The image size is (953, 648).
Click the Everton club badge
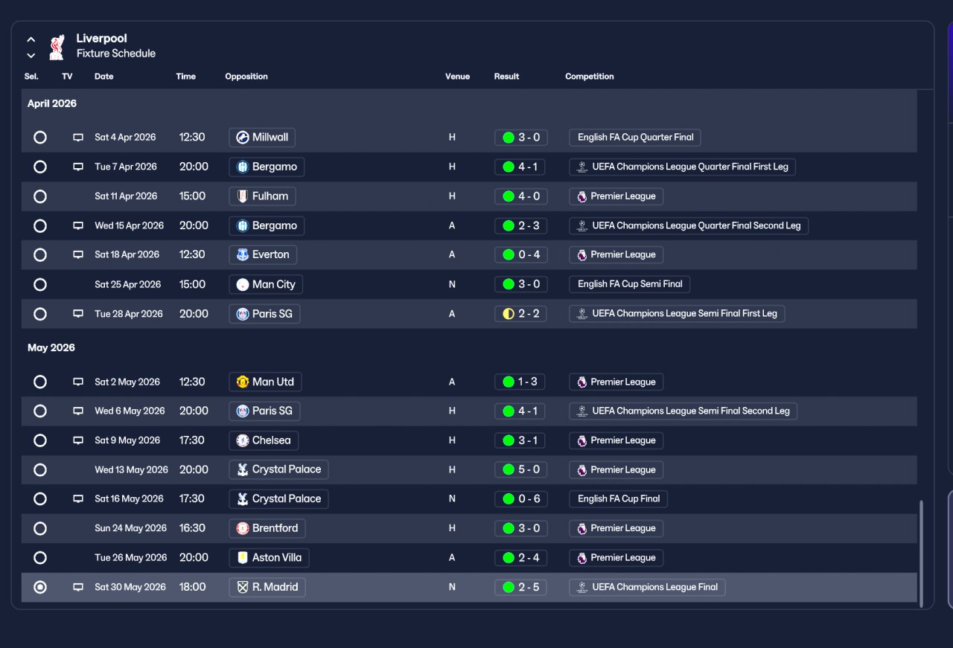pos(243,254)
